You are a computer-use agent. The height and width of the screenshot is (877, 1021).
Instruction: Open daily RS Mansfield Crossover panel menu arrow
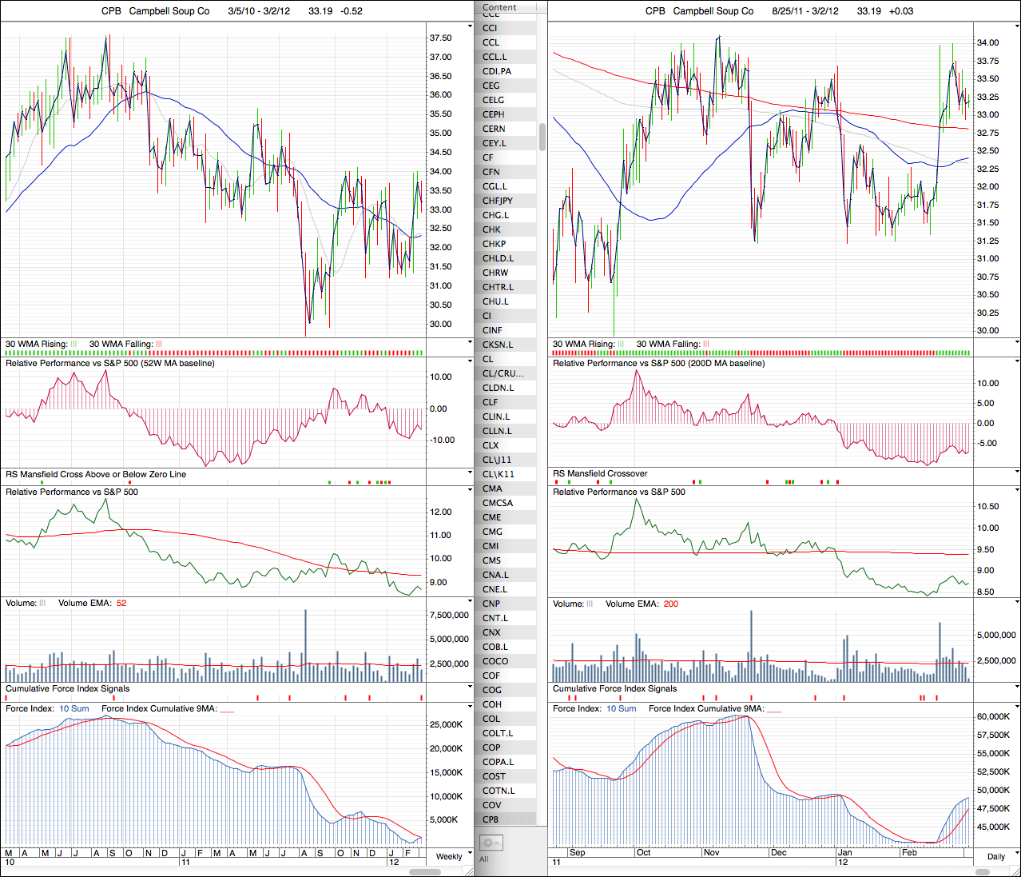(x=1017, y=472)
